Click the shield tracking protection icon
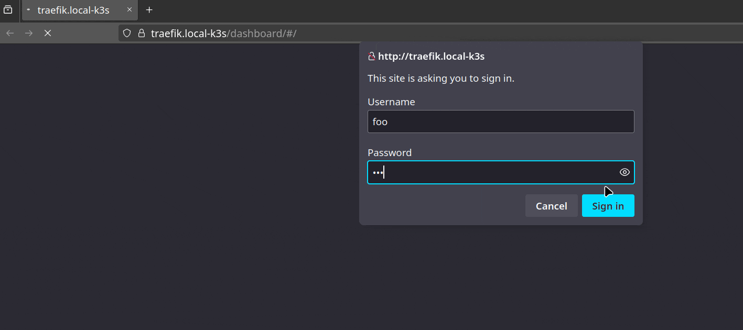Image resolution: width=743 pixels, height=330 pixels. [x=126, y=32]
